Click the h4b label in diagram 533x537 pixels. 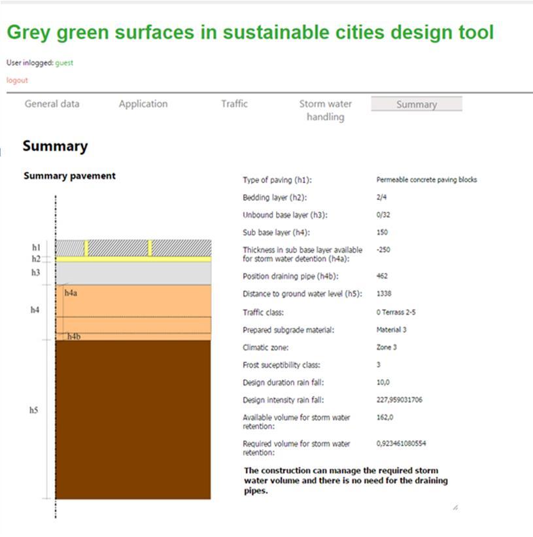(74, 337)
